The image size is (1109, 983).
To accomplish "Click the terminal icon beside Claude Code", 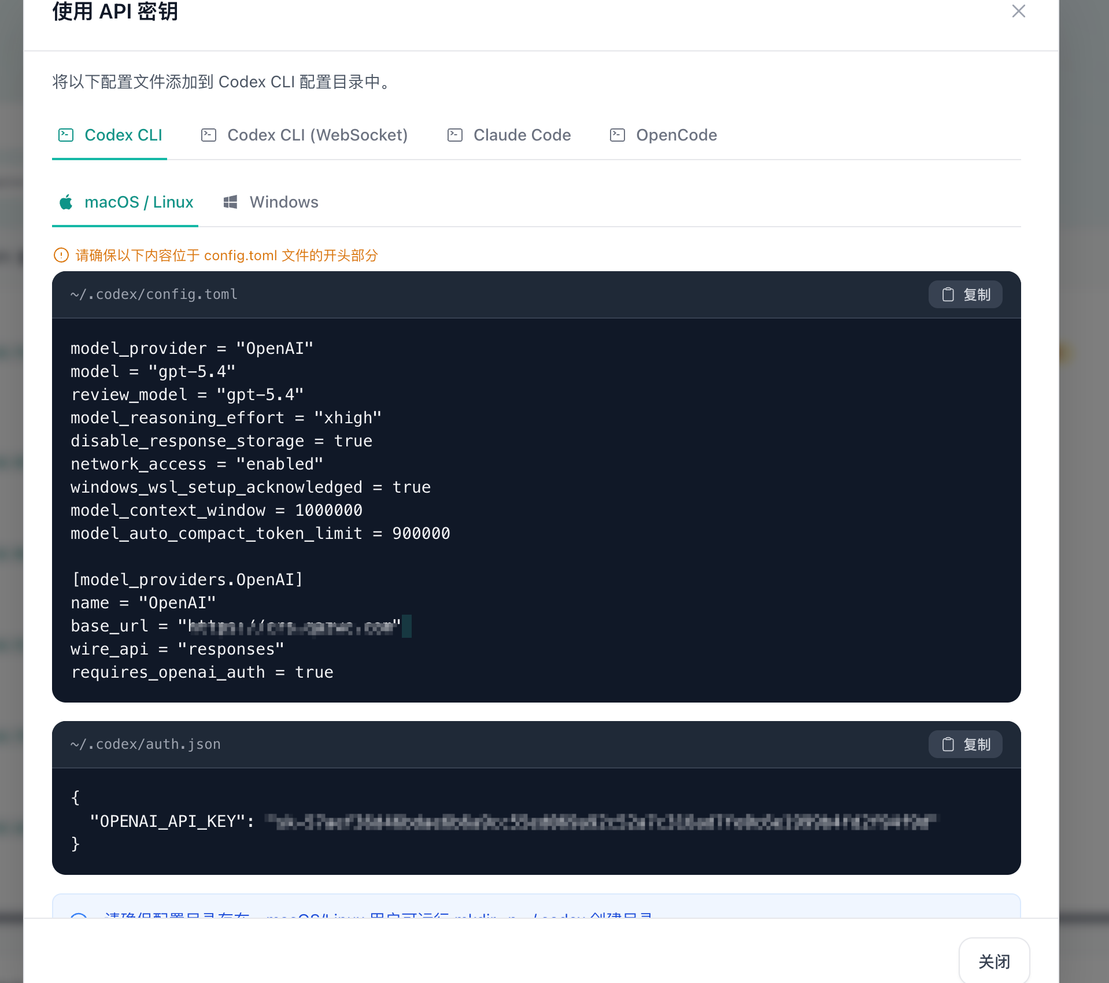I will click(455, 135).
